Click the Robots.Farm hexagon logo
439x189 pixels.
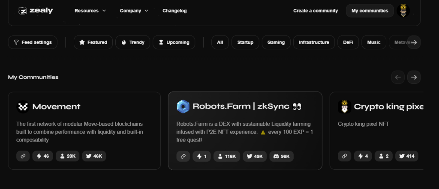coord(183,106)
